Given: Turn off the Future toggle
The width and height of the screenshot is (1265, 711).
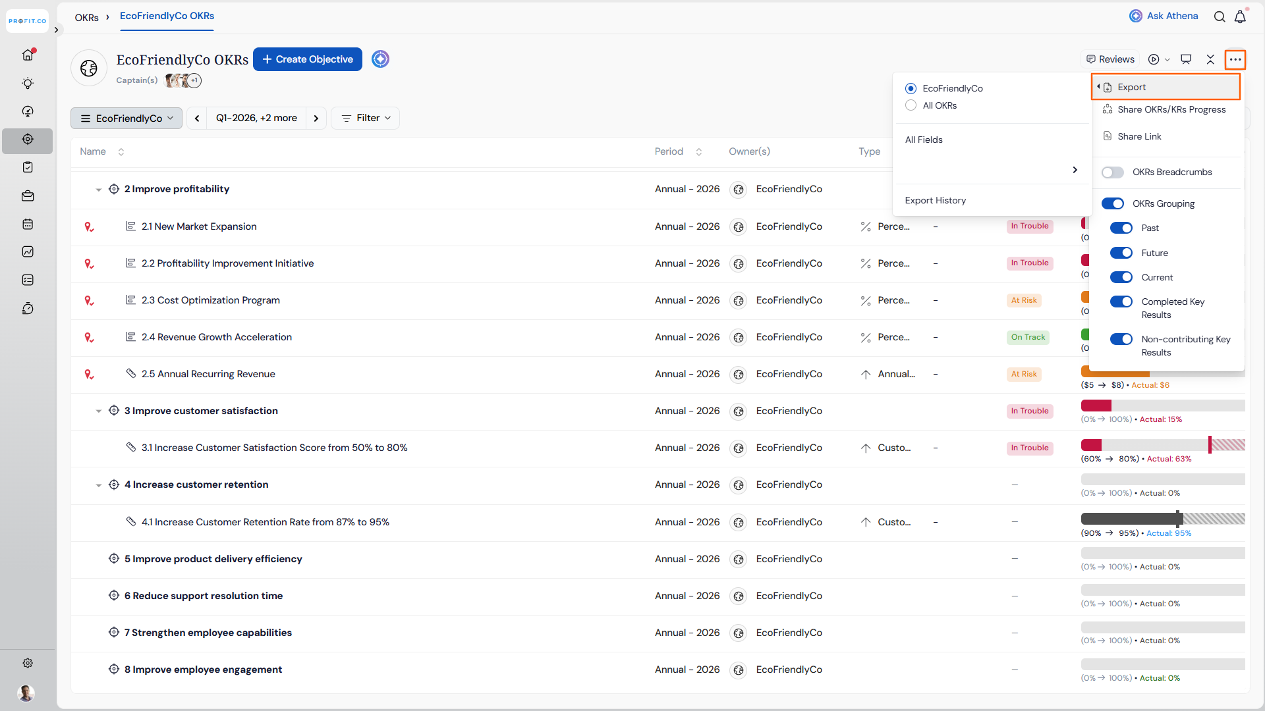Looking at the screenshot, I should [x=1121, y=253].
